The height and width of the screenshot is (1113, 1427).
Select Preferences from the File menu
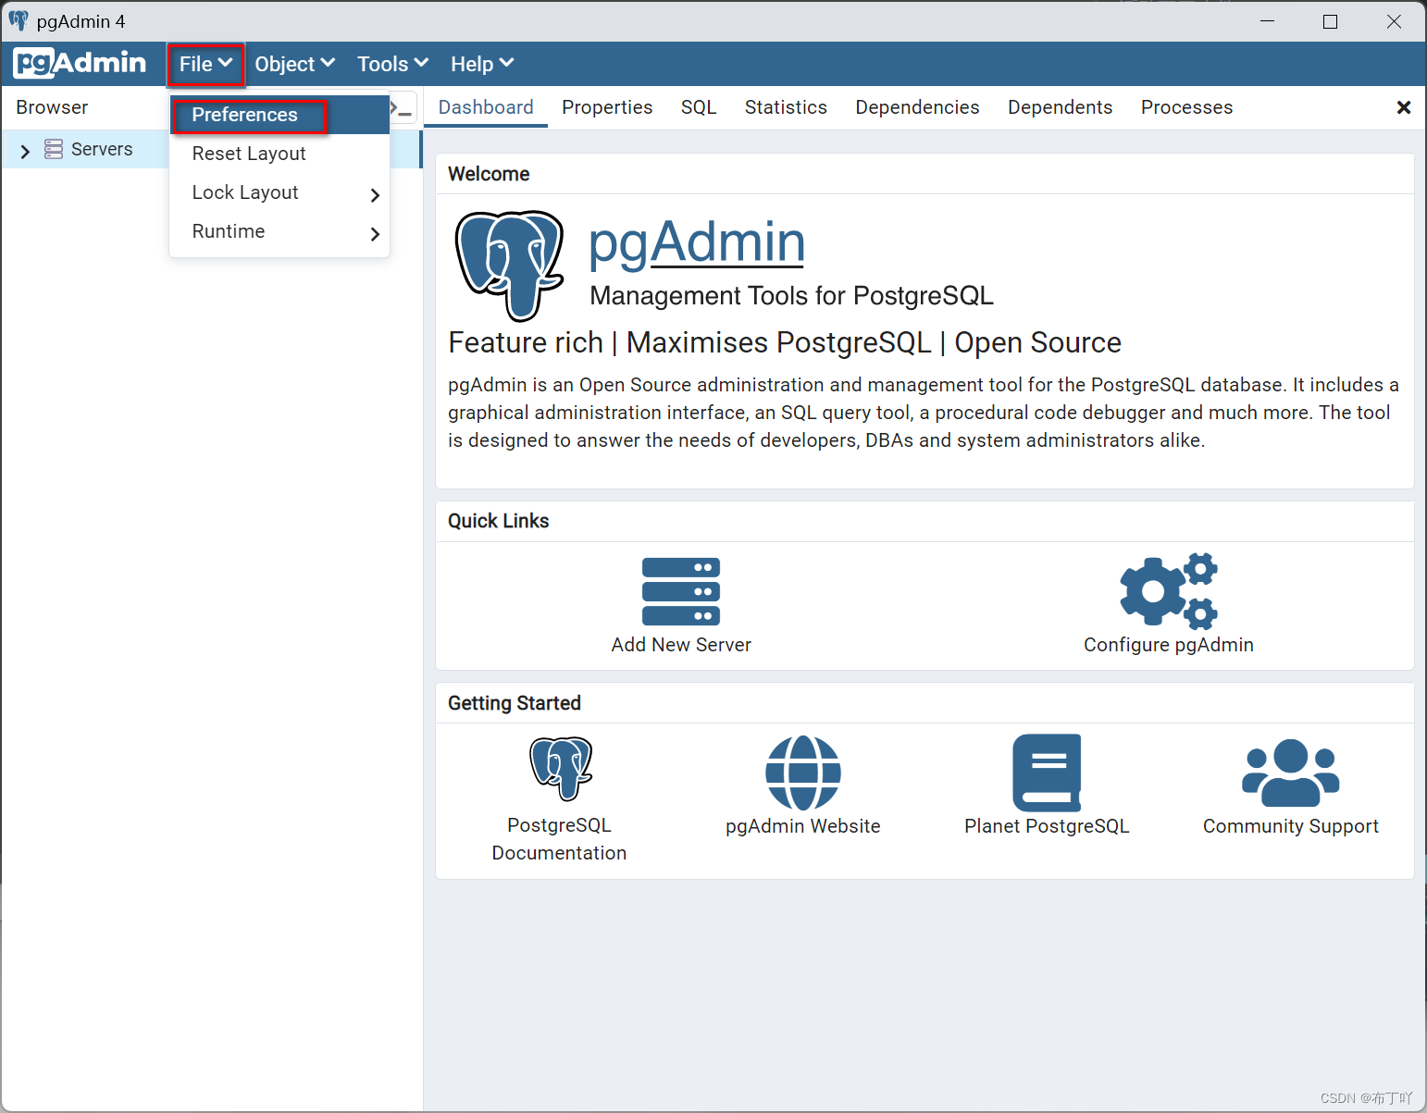click(279, 115)
